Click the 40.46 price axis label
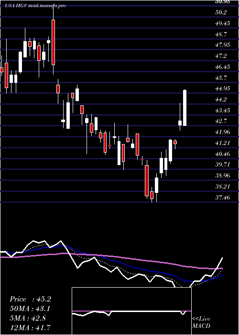Screen dimensions: 239x335 223,154
